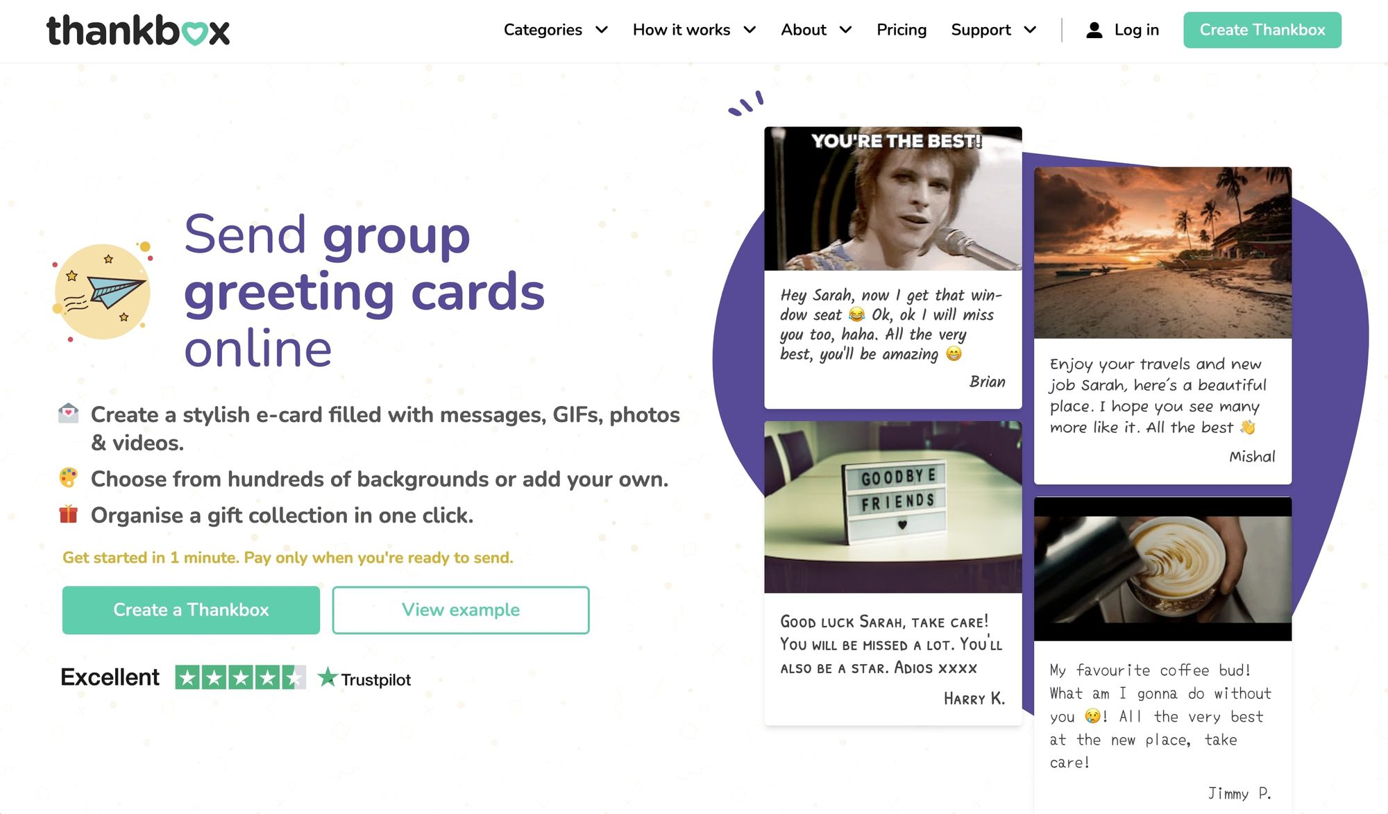Click the red gift box icon
This screenshot has height=814, width=1388.
coord(68,514)
